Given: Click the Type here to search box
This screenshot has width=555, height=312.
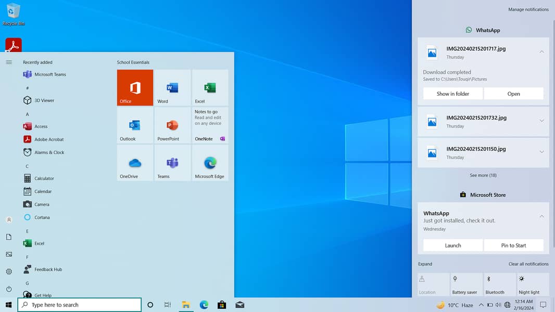Looking at the screenshot, I should coord(80,305).
